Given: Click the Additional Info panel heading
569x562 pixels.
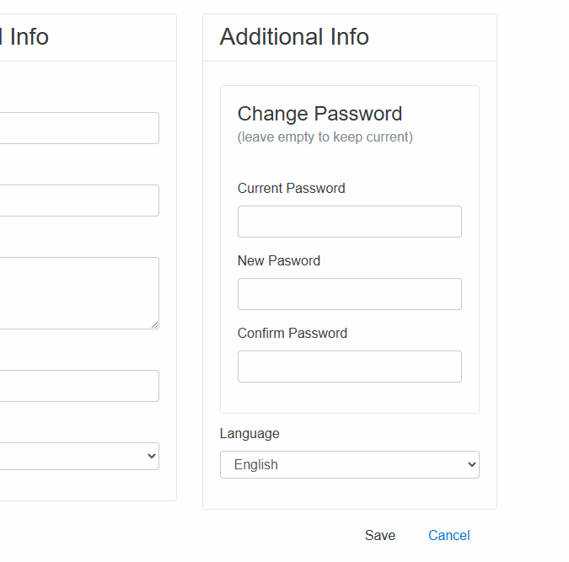Looking at the screenshot, I should point(294,37).
